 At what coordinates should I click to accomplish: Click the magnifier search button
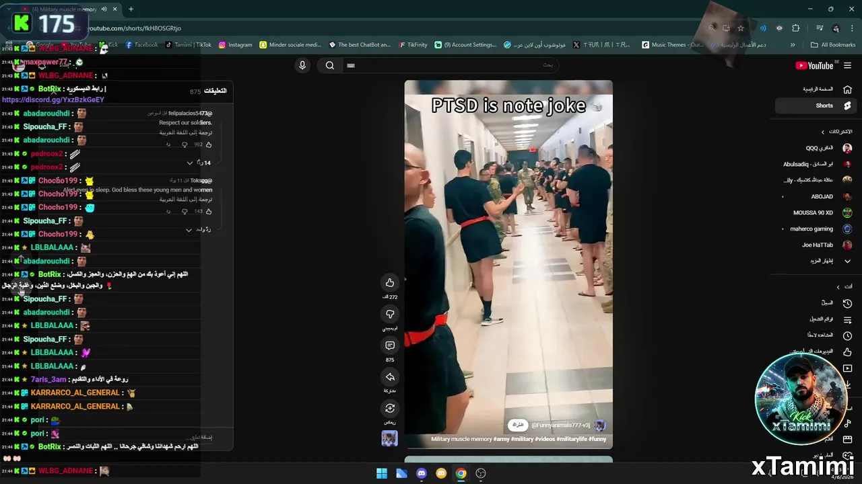tap(330, 65)
